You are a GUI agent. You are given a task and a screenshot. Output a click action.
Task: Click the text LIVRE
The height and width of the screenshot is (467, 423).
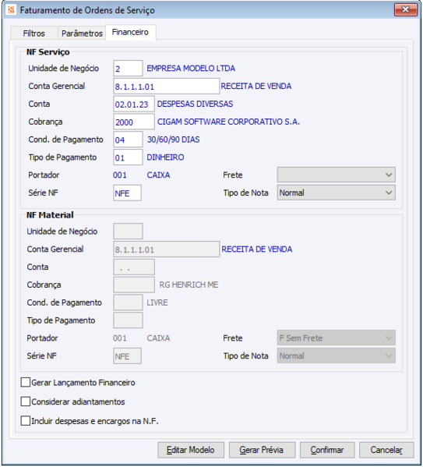(157, 302)
